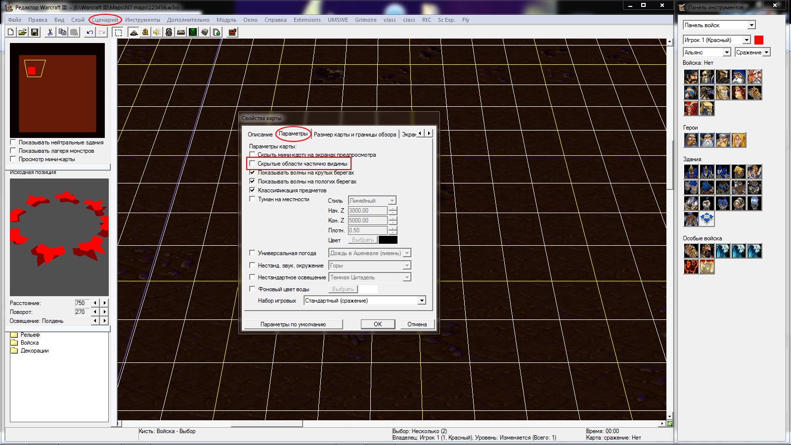
Task: Open the fog style 'Линейный' dropdown
Action: (x=392, y=201)
